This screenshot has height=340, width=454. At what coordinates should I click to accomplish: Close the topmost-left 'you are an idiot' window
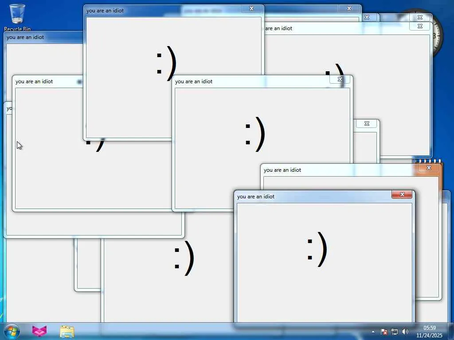(x=251, y=9)
